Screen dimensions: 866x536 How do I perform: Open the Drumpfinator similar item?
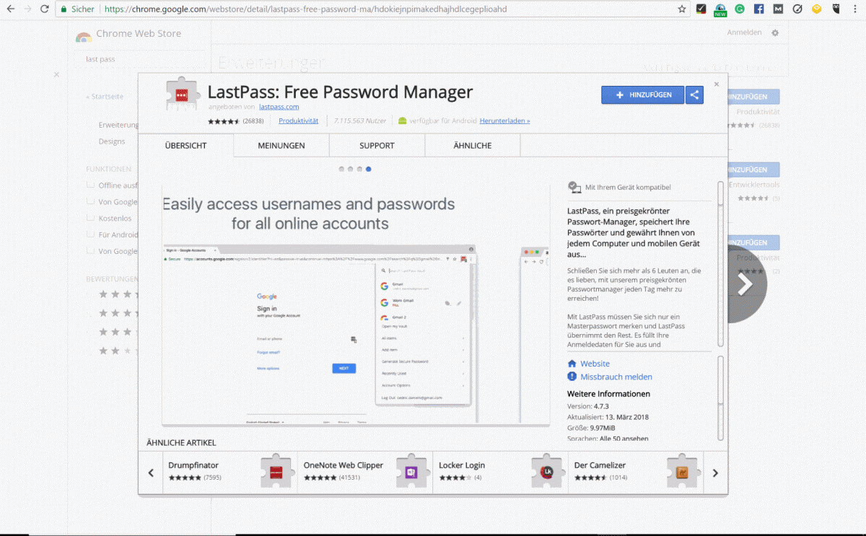(x=230, y=472)
